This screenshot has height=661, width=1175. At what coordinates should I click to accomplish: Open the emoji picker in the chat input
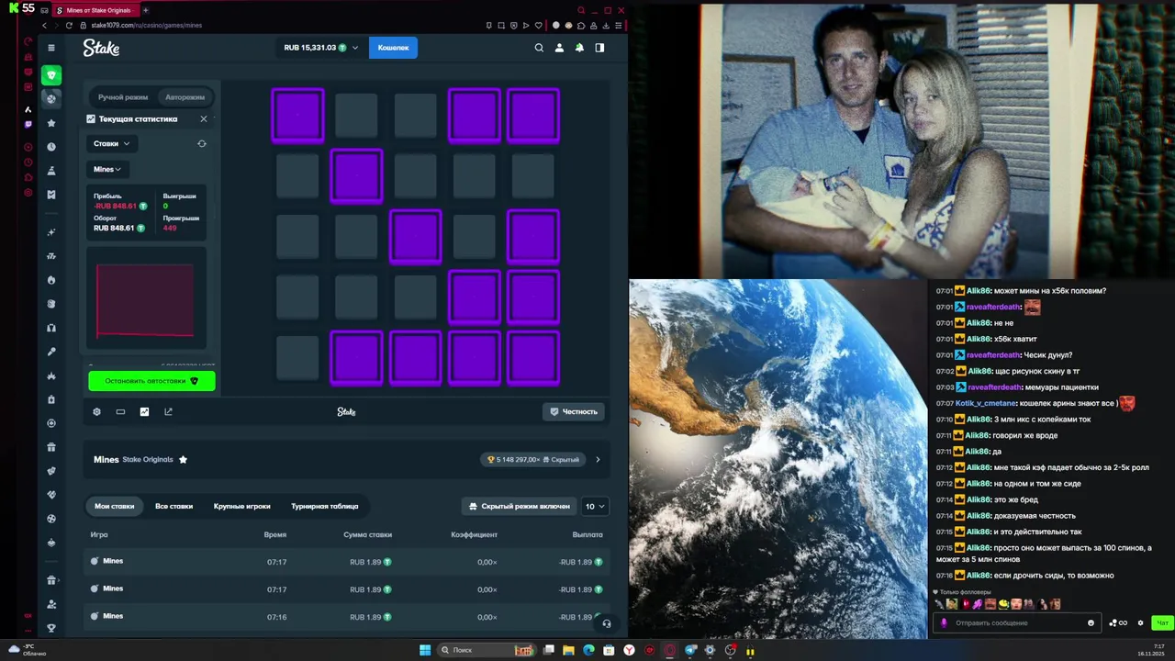click(x=1091, y=622)
